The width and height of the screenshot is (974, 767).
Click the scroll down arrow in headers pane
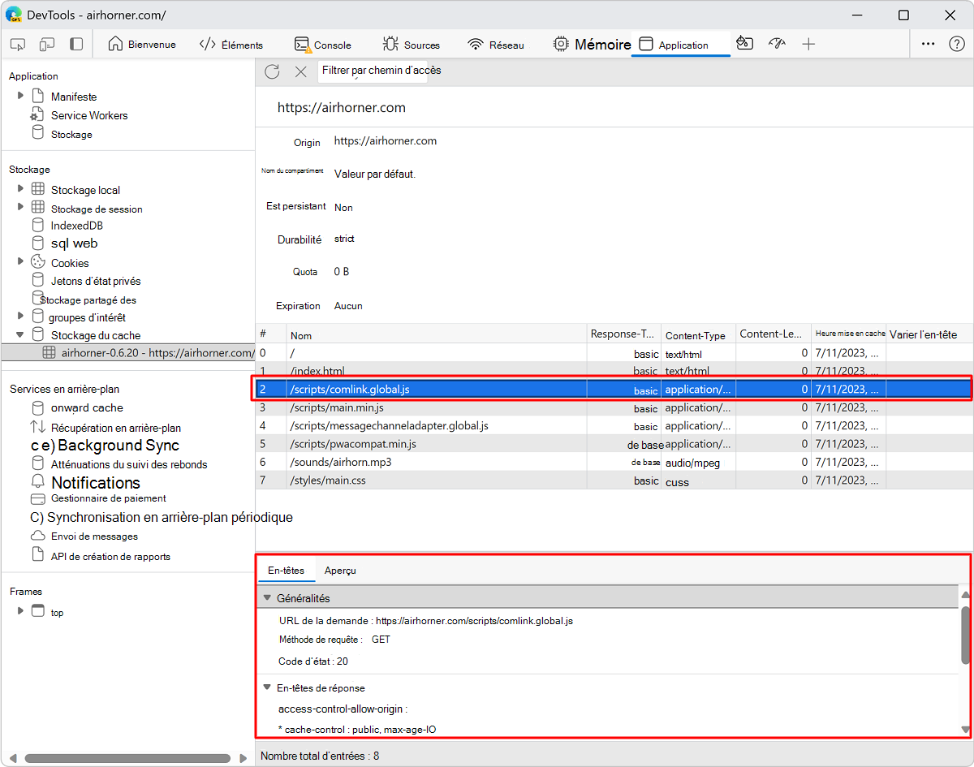pos(965,729)
